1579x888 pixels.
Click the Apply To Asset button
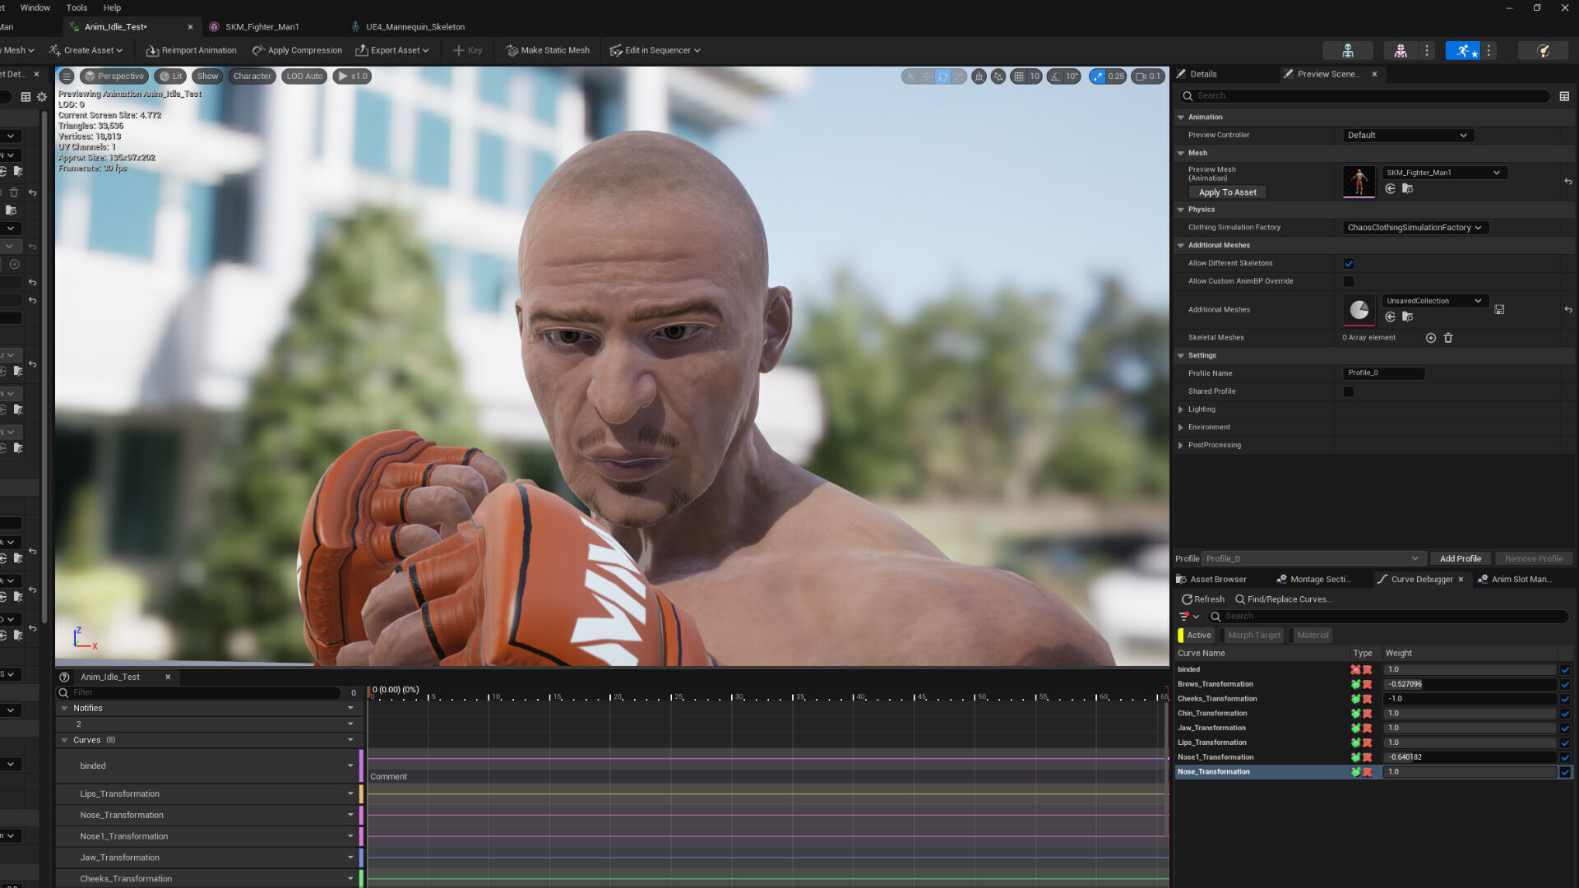(x=1227, y=192)
